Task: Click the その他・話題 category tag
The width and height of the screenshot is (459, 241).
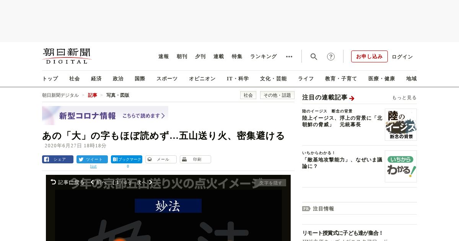Action: [x=277, y=95]
